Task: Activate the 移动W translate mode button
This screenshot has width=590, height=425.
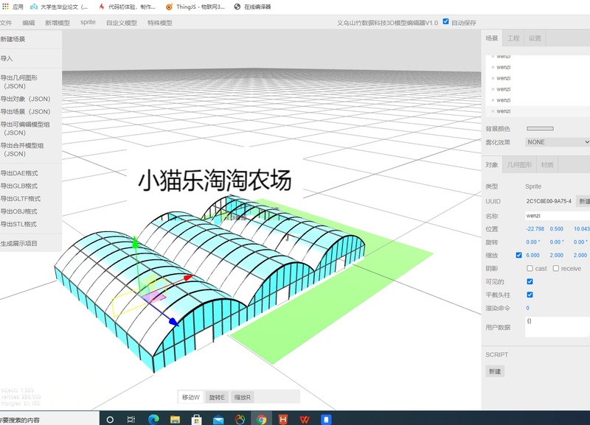Action: tap(191, 397)
